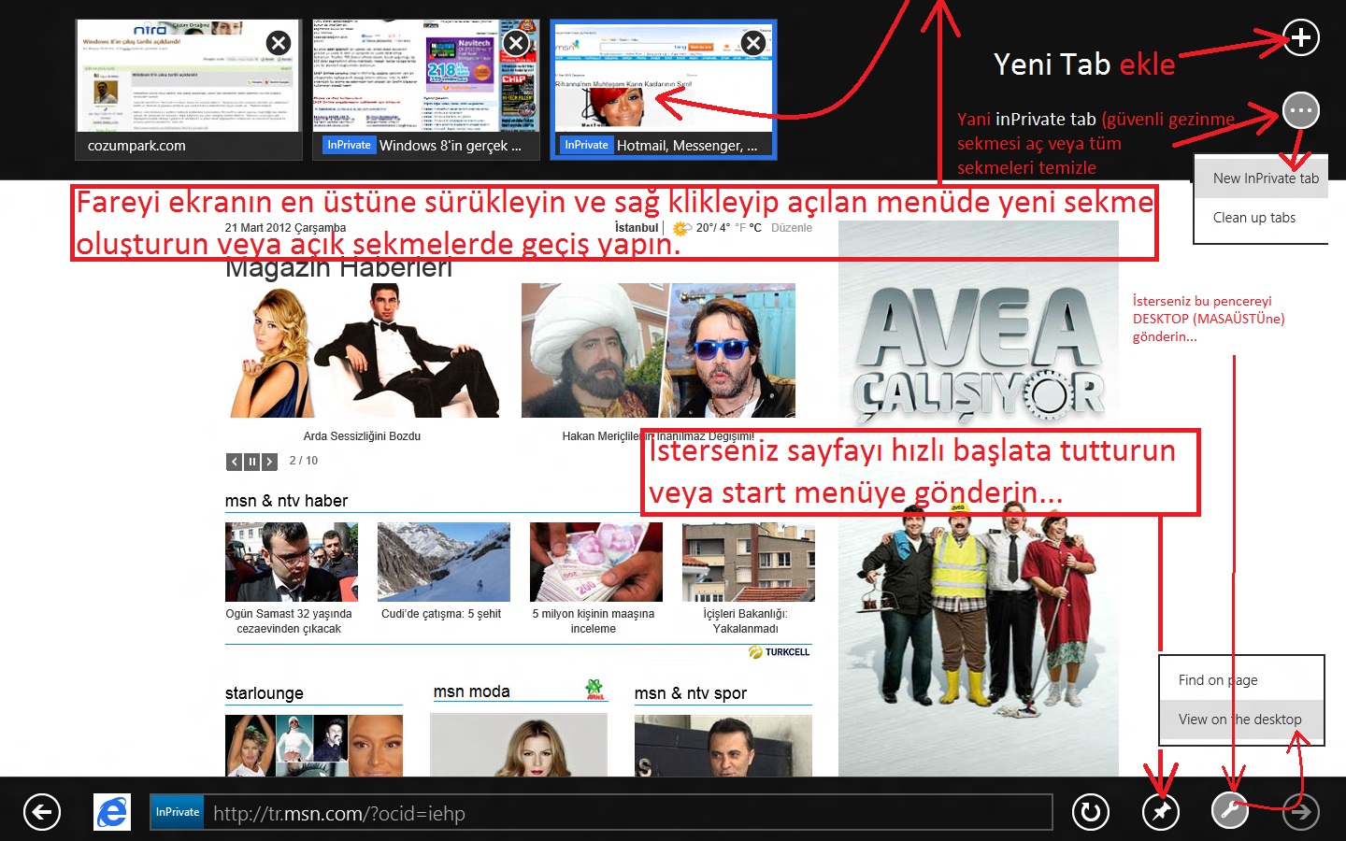The image size is (1346, 841).
Task: Open the starlounge celebrity image
Action: coord(314,746)
